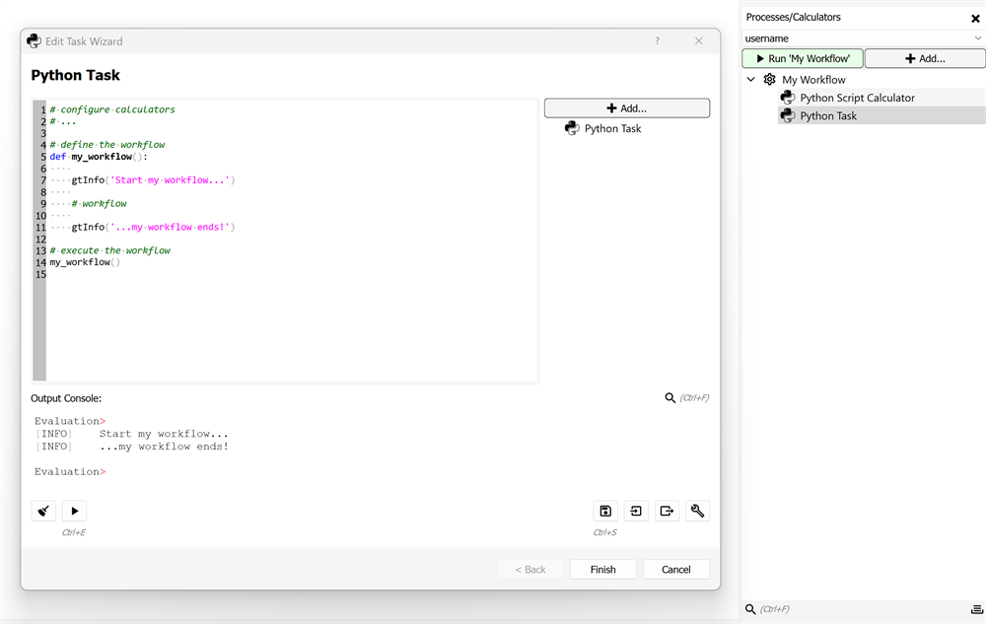986x624 pixels.
Task: Click the disabled Back button
Action: tap(530, 570)
